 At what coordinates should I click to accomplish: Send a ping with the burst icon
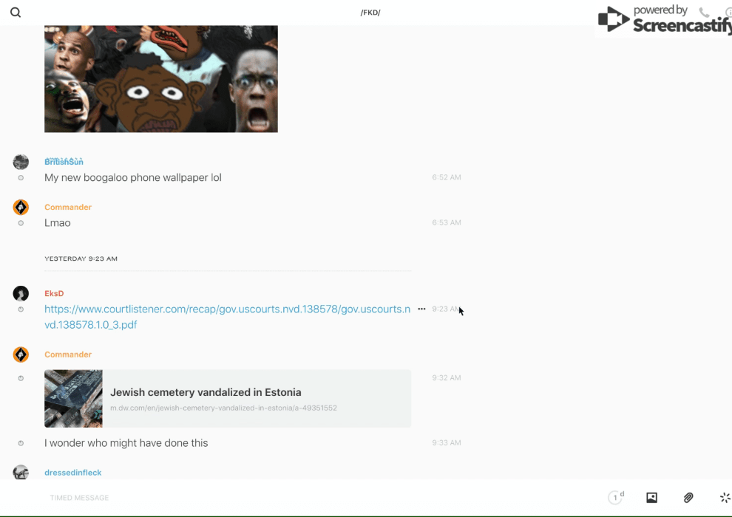click(725, 498)
